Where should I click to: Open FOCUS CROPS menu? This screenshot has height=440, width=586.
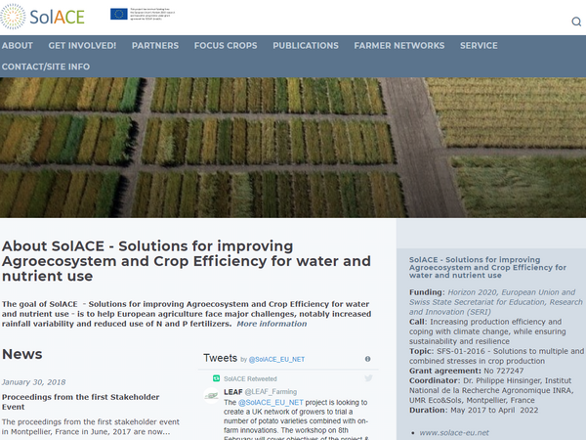pyautogui.click(x=226, y=46)
